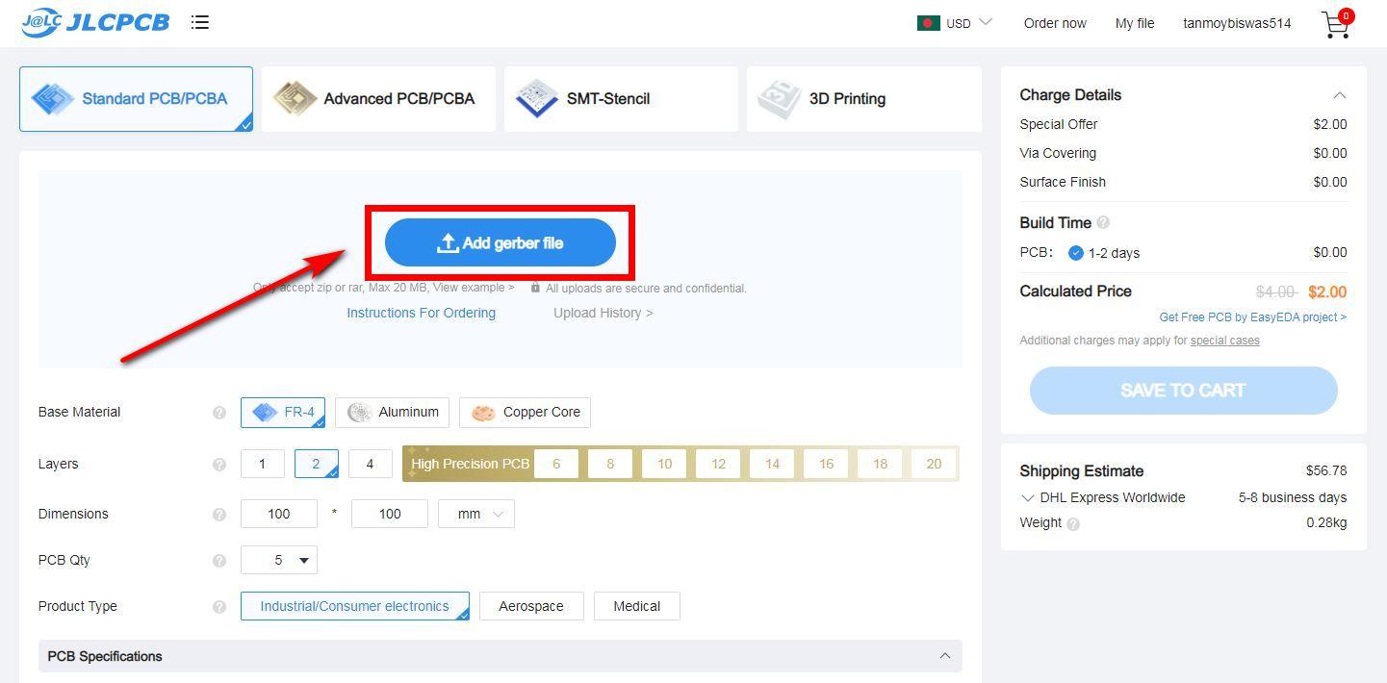Select Copper Core base material

tap(526, 412)
